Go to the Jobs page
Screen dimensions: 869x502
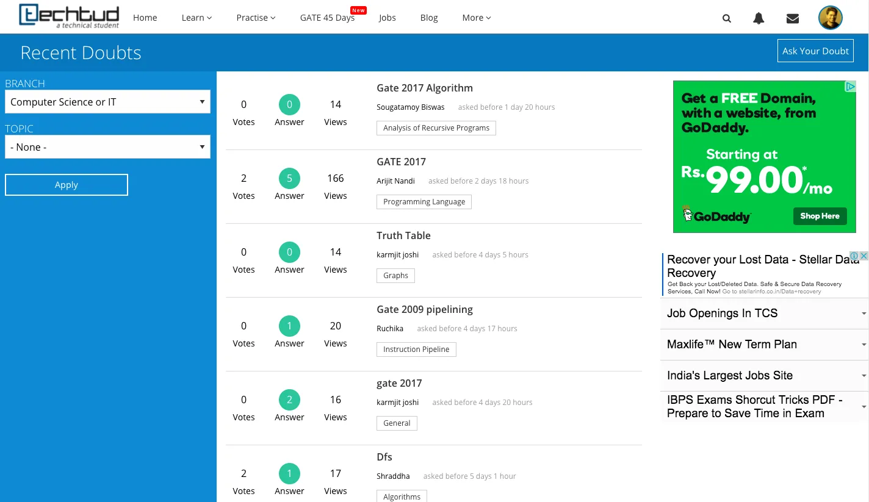click(387, 18)
